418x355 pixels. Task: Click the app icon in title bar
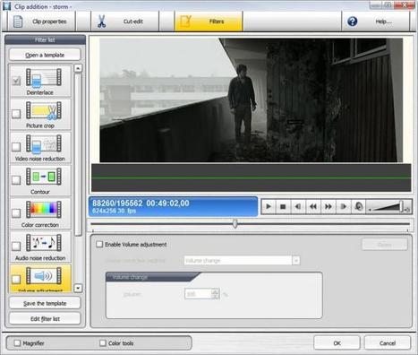click(x=6, y=6)
